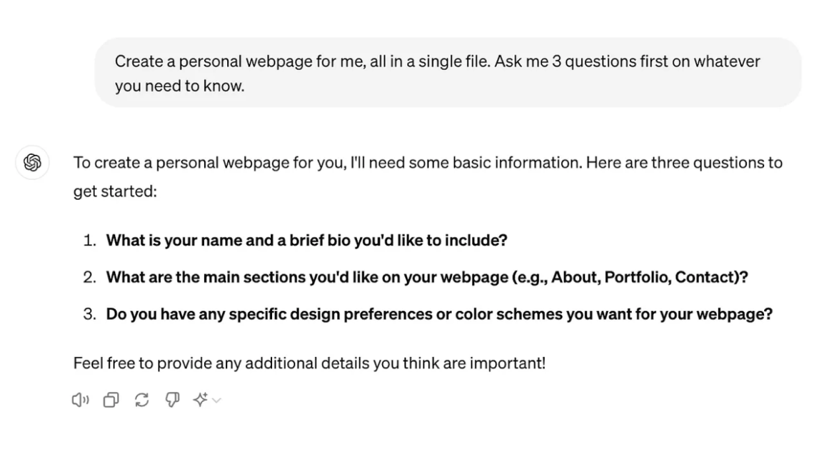Read the response aloud with speaker icon
Viewport: 834px width, 452px height.
pyautogui.click(x=79, y=400)
